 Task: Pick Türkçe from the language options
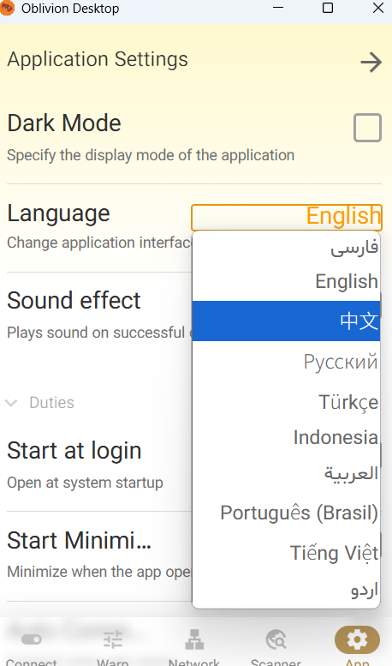click(x=286, y=402)
